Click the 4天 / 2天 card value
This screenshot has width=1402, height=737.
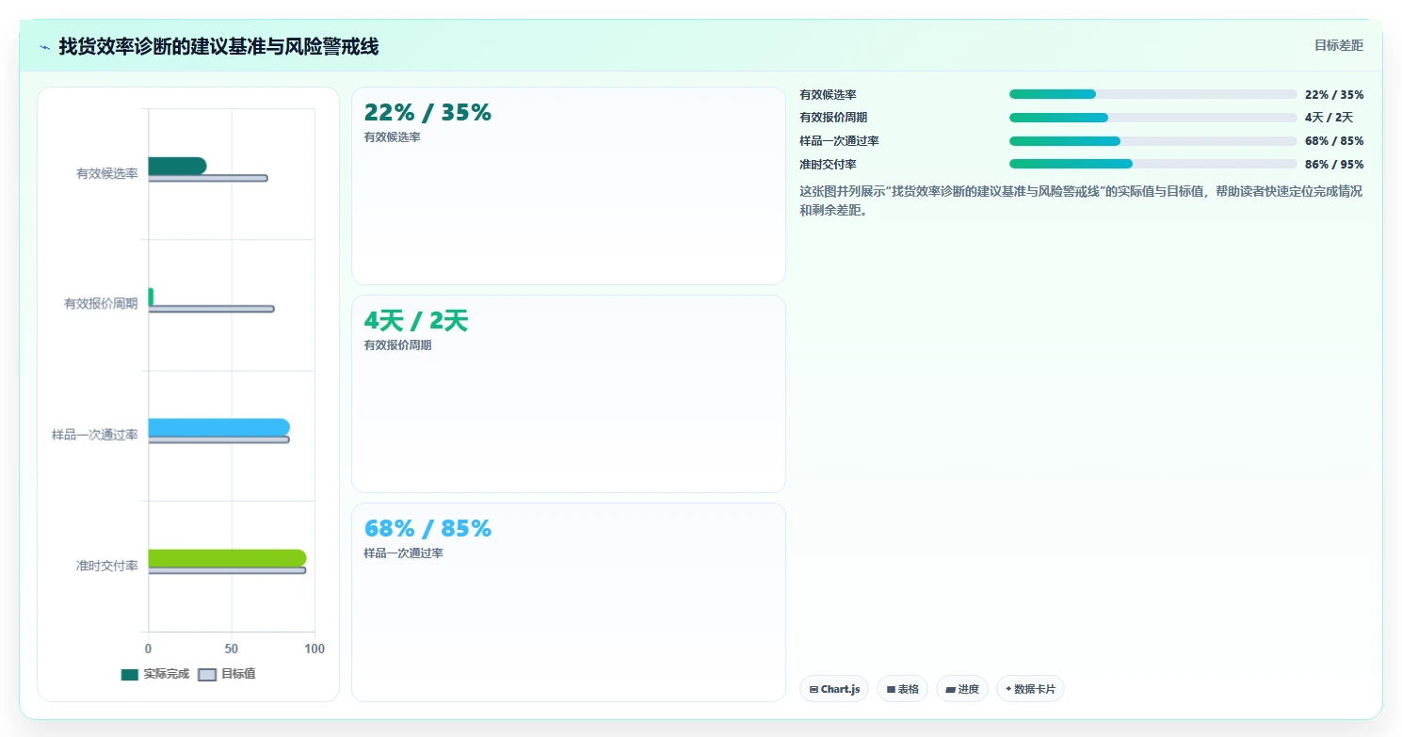pos(416,321)
